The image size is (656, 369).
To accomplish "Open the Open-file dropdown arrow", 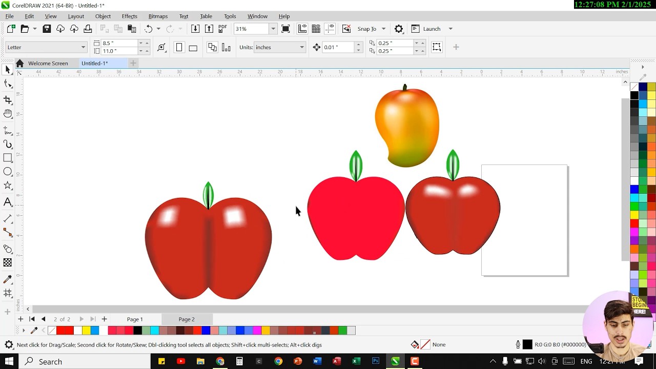I will tap(35, 29).
